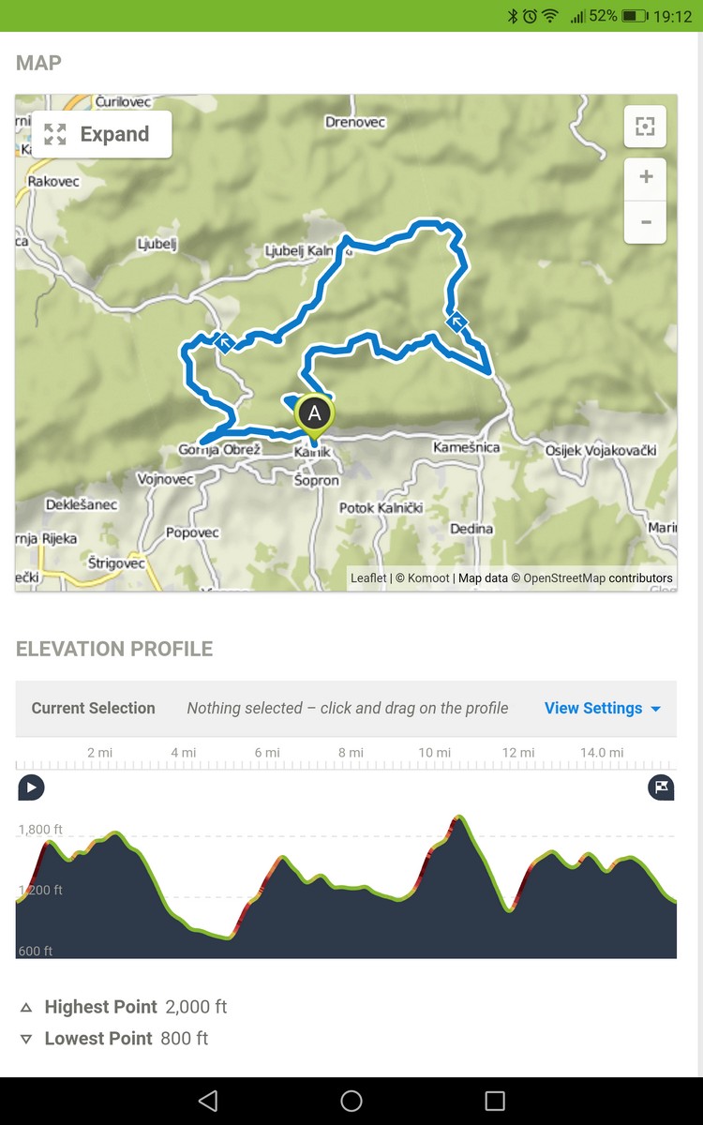Image resolution: width=703 pixels, height=1125 pixels.
Task: Center the map on the route
Action: pos(645,127)
